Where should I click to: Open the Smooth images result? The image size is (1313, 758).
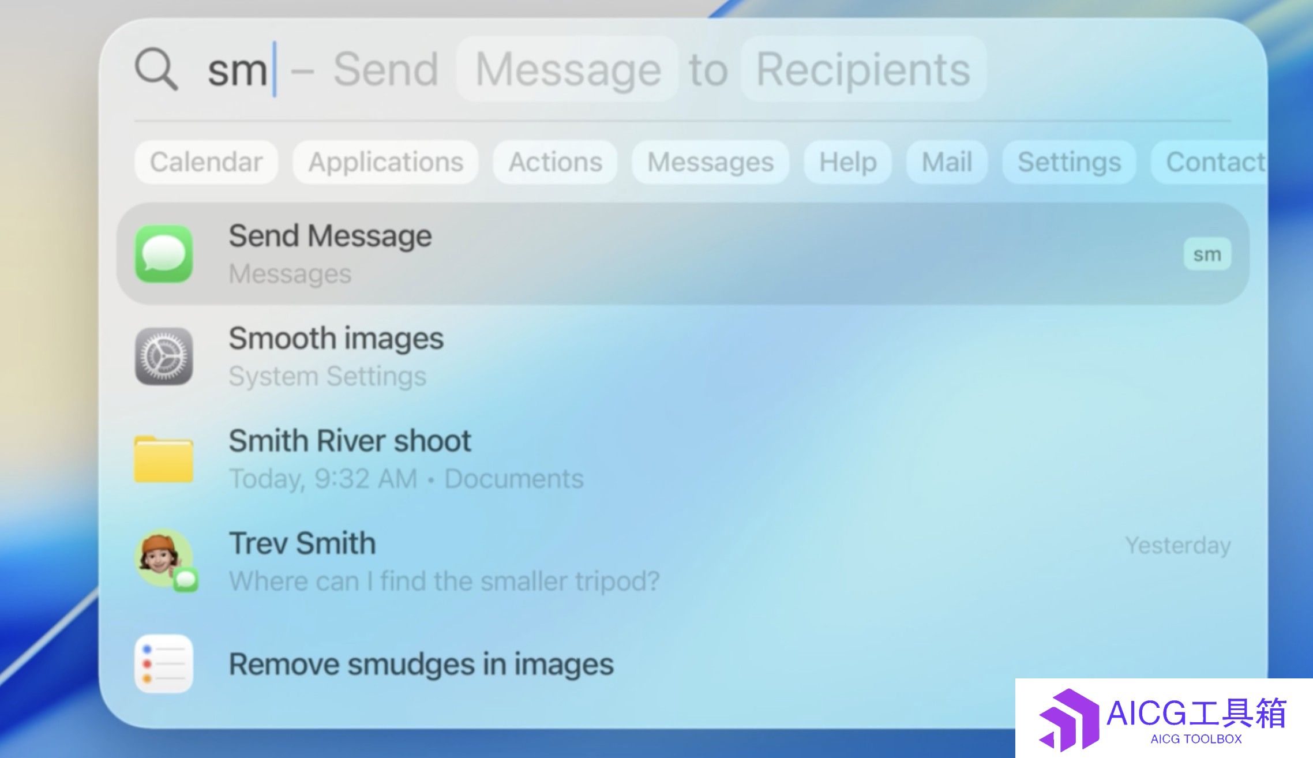point(683,357)
